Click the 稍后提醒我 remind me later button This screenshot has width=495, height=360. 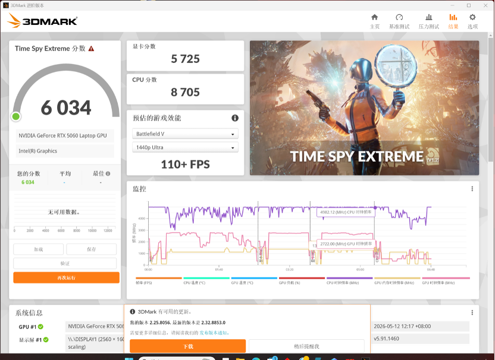(306, 346)
